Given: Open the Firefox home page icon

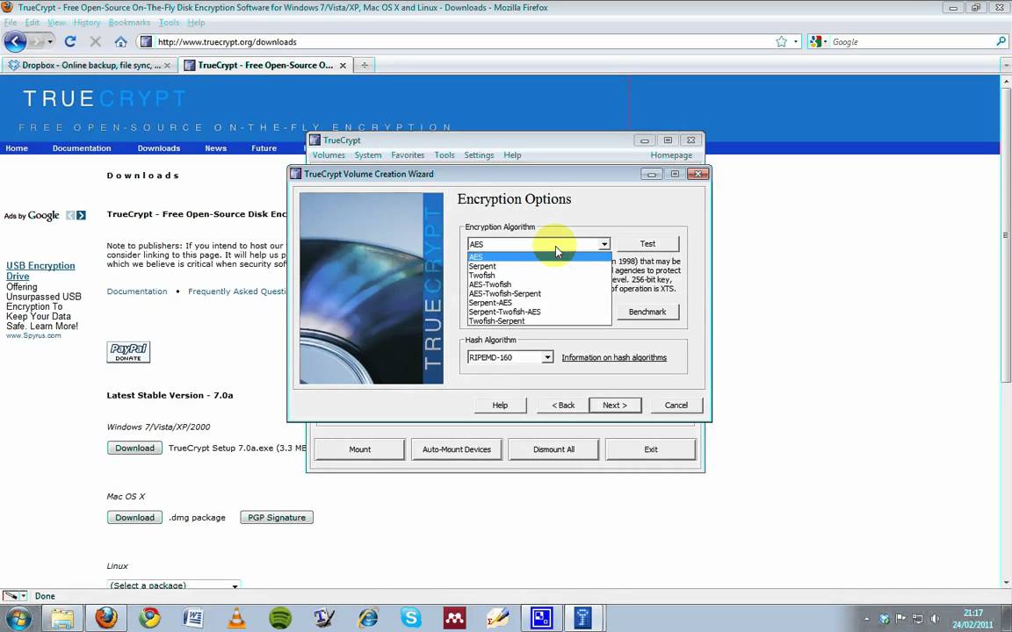Looking at the screenshot, I should click(120, 41).
